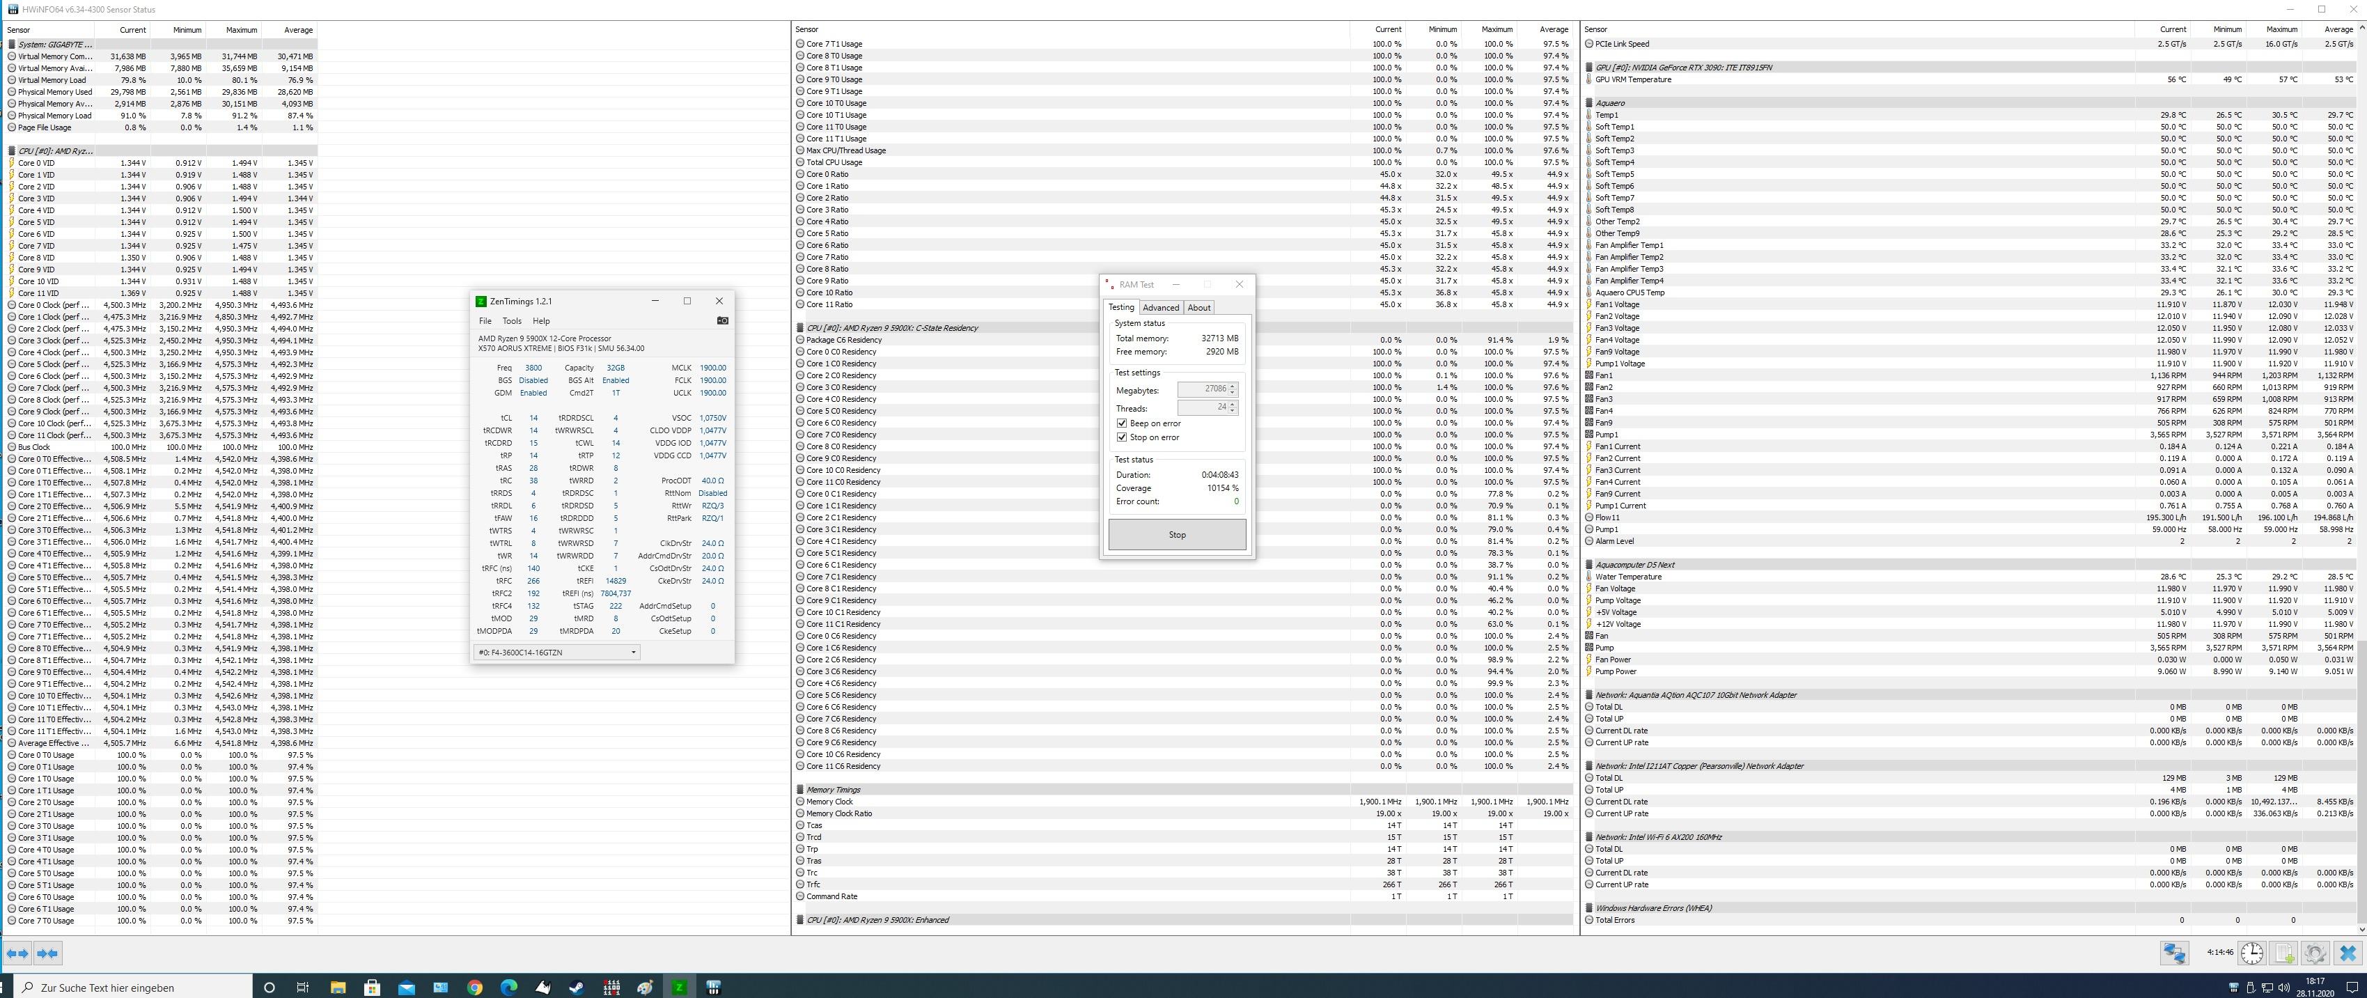The height and width of the screenshot is (998, 2367).
Task: Open the ZenTimings Help menu
Action: (541, 321)
